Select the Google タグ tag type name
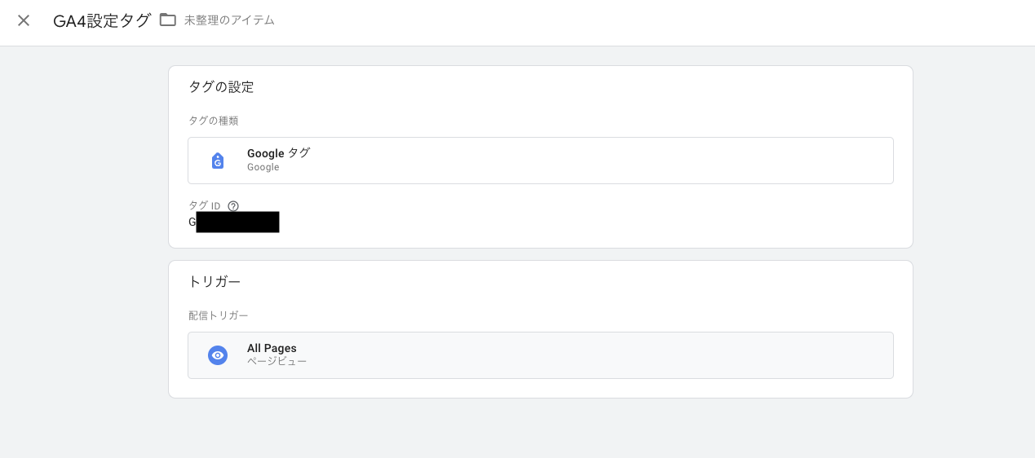1035x458 pixels. [278, 153]
